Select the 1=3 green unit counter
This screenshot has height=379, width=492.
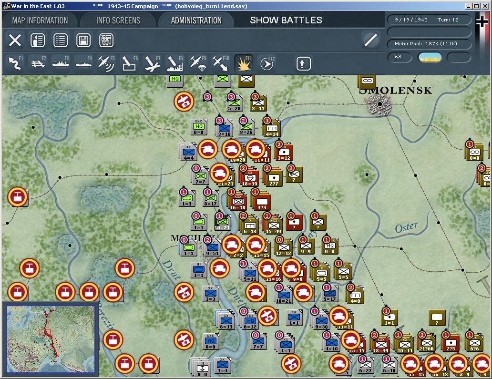click(187, 199)
